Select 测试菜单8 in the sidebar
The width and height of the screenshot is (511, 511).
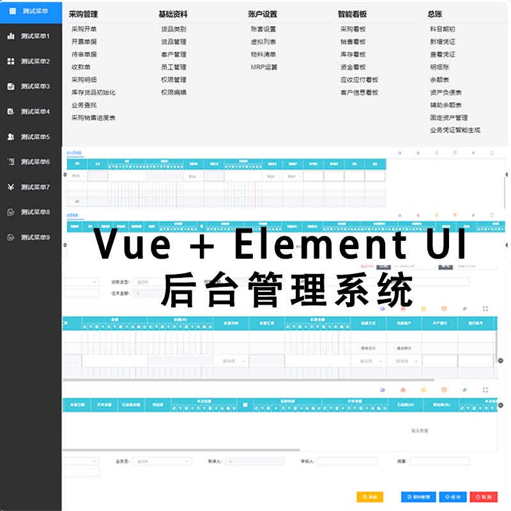click(31, 212)
